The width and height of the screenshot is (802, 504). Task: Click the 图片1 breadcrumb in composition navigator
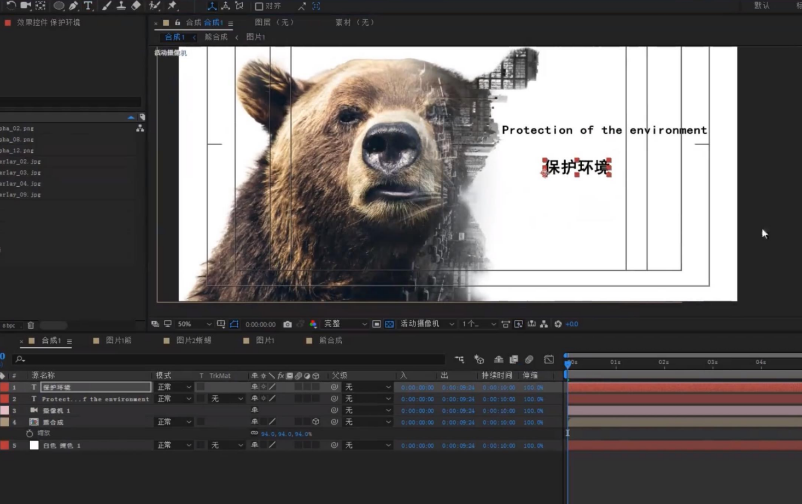(x=255, y=37)
